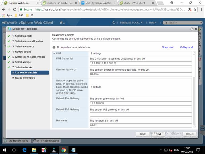Click the search magnifier icon
The width and height of the screenshot is (205, 154).
point(166,23)
